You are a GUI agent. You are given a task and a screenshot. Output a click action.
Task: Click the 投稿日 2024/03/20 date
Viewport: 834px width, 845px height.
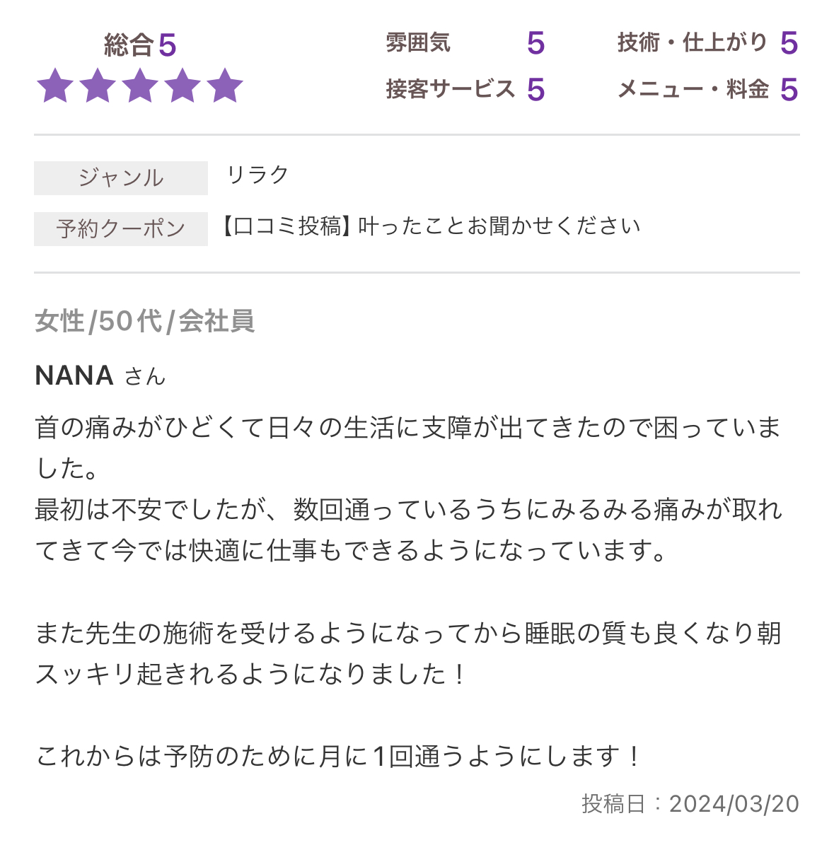click(690, 803)
